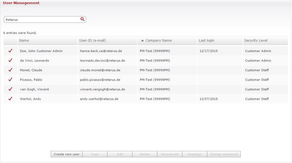
Task: Click the checkmark icon for Pablo Picasso
Action: point(10,79)
